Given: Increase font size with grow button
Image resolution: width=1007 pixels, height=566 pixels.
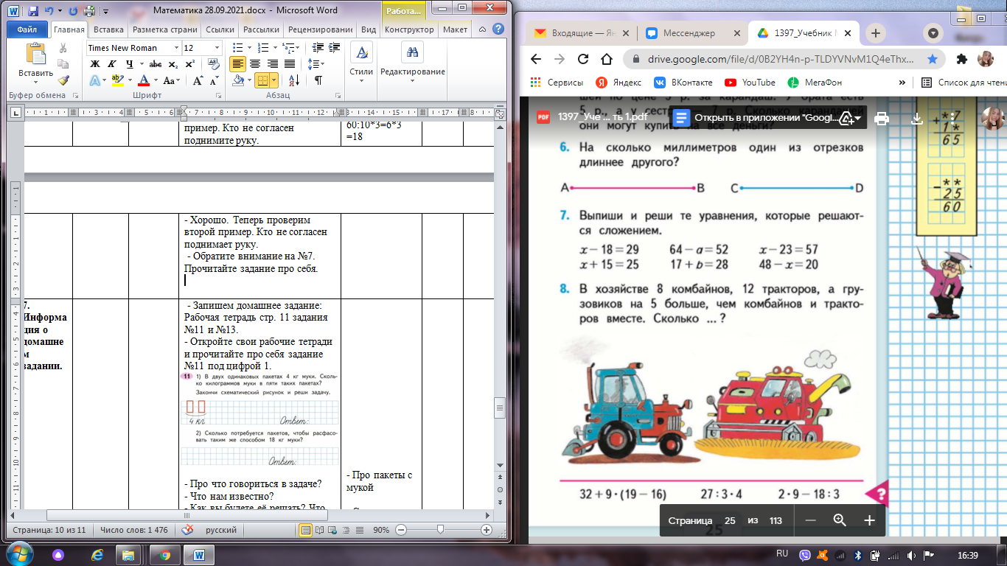Looking at the screenshot, I should (198, 80).
